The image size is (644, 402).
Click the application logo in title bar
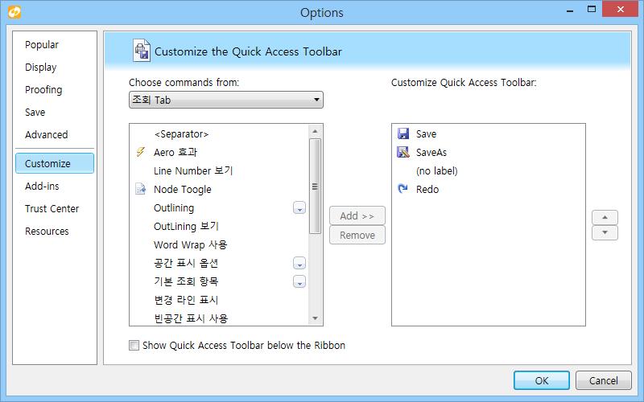click(x=14, y=12)
